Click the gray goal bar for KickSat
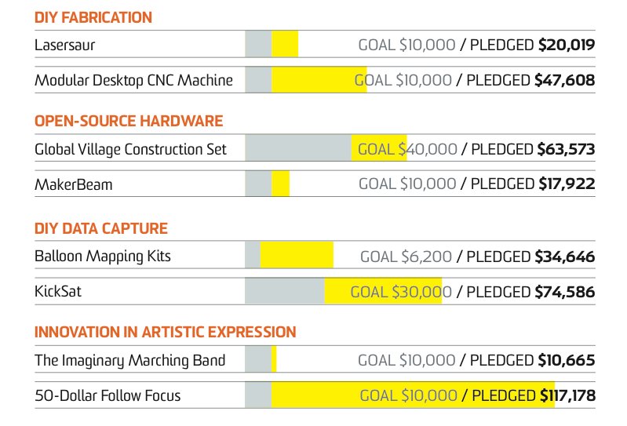This screenshot has height=426, width=627. click(284, 292)
